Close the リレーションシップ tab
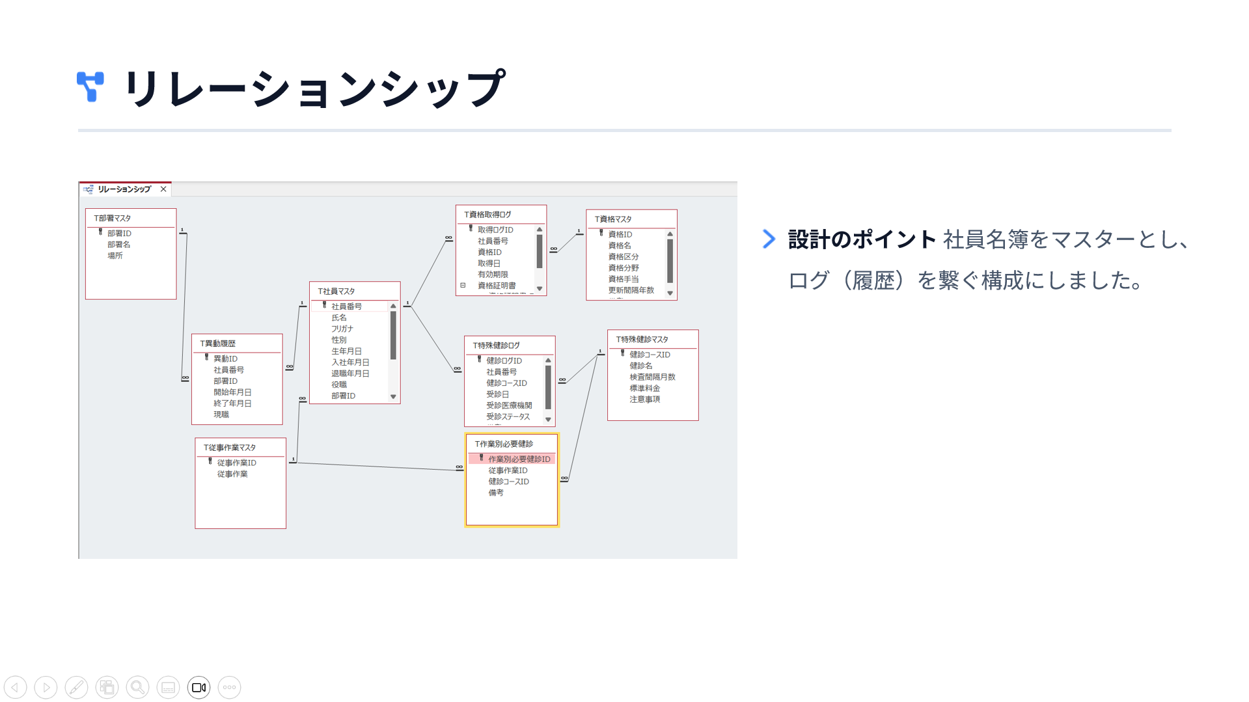The width and height of the screenshot is (1249, 702). click(x=163, y=189)
